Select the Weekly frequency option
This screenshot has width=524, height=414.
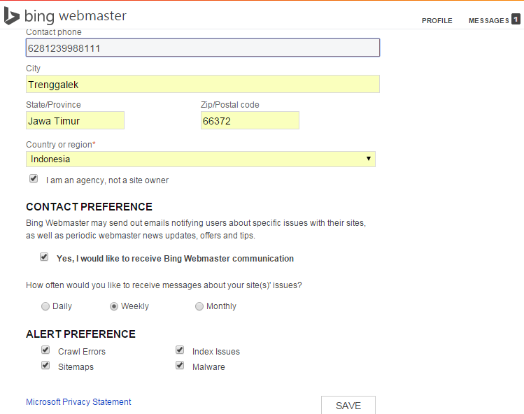(x=114, y=306)
